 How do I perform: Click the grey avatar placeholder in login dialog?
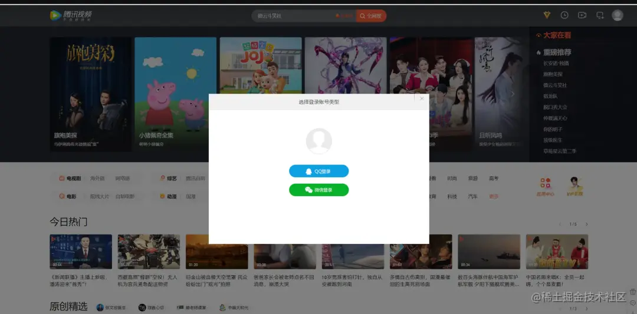coord(319,141)
